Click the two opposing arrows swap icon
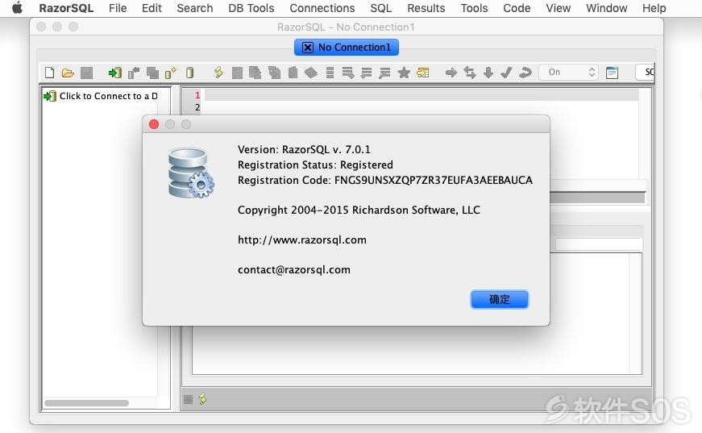Image resolution: width=702 pixels, height=433 pixels. pos(470,72)
